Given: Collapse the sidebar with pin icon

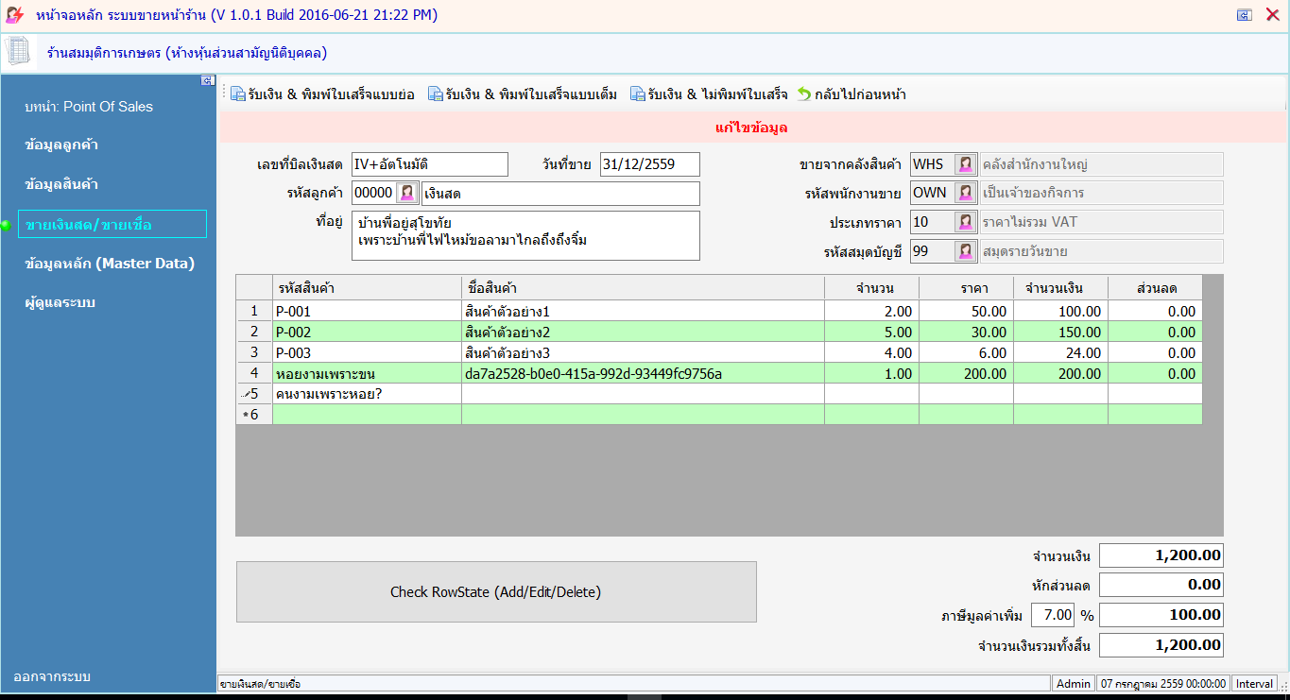Looking at the screenshot, I should [207, 81].
